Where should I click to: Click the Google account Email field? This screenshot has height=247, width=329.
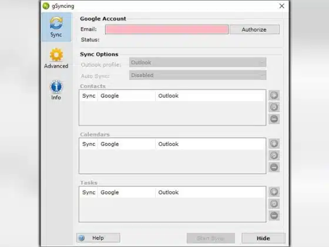(167, 29)
